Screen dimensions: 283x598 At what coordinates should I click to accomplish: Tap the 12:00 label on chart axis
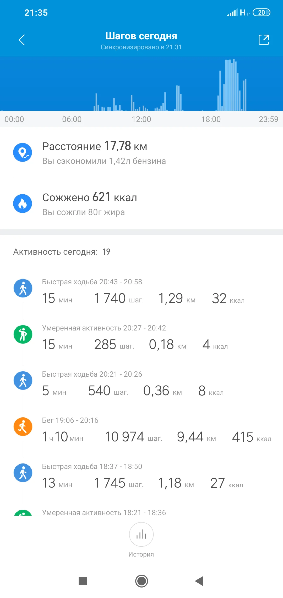[x=141, y=119]
